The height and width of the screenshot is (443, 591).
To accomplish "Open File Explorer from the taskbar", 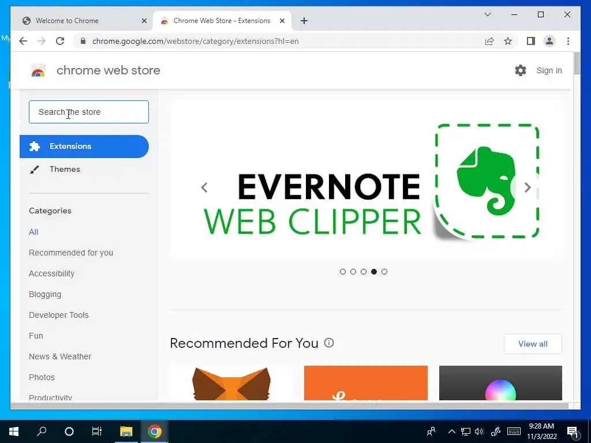I will 126,431.
